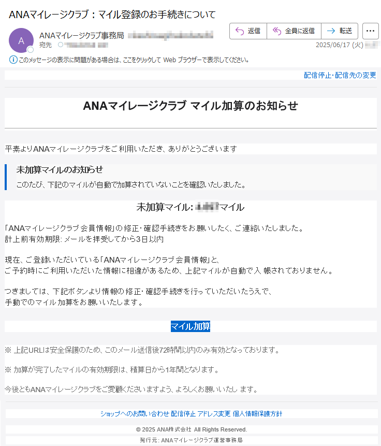Click the 宛先 recipient label

tap(46, 45)
